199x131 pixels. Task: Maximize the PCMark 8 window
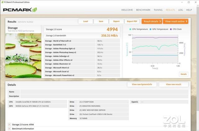(189, 2)
